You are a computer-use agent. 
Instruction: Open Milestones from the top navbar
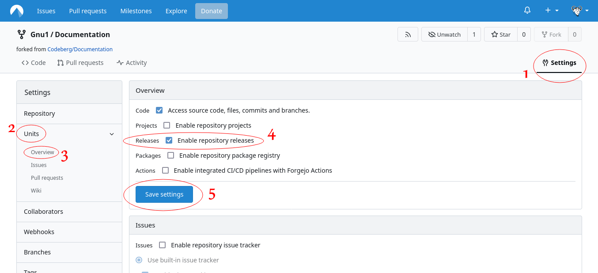[136, 11]
